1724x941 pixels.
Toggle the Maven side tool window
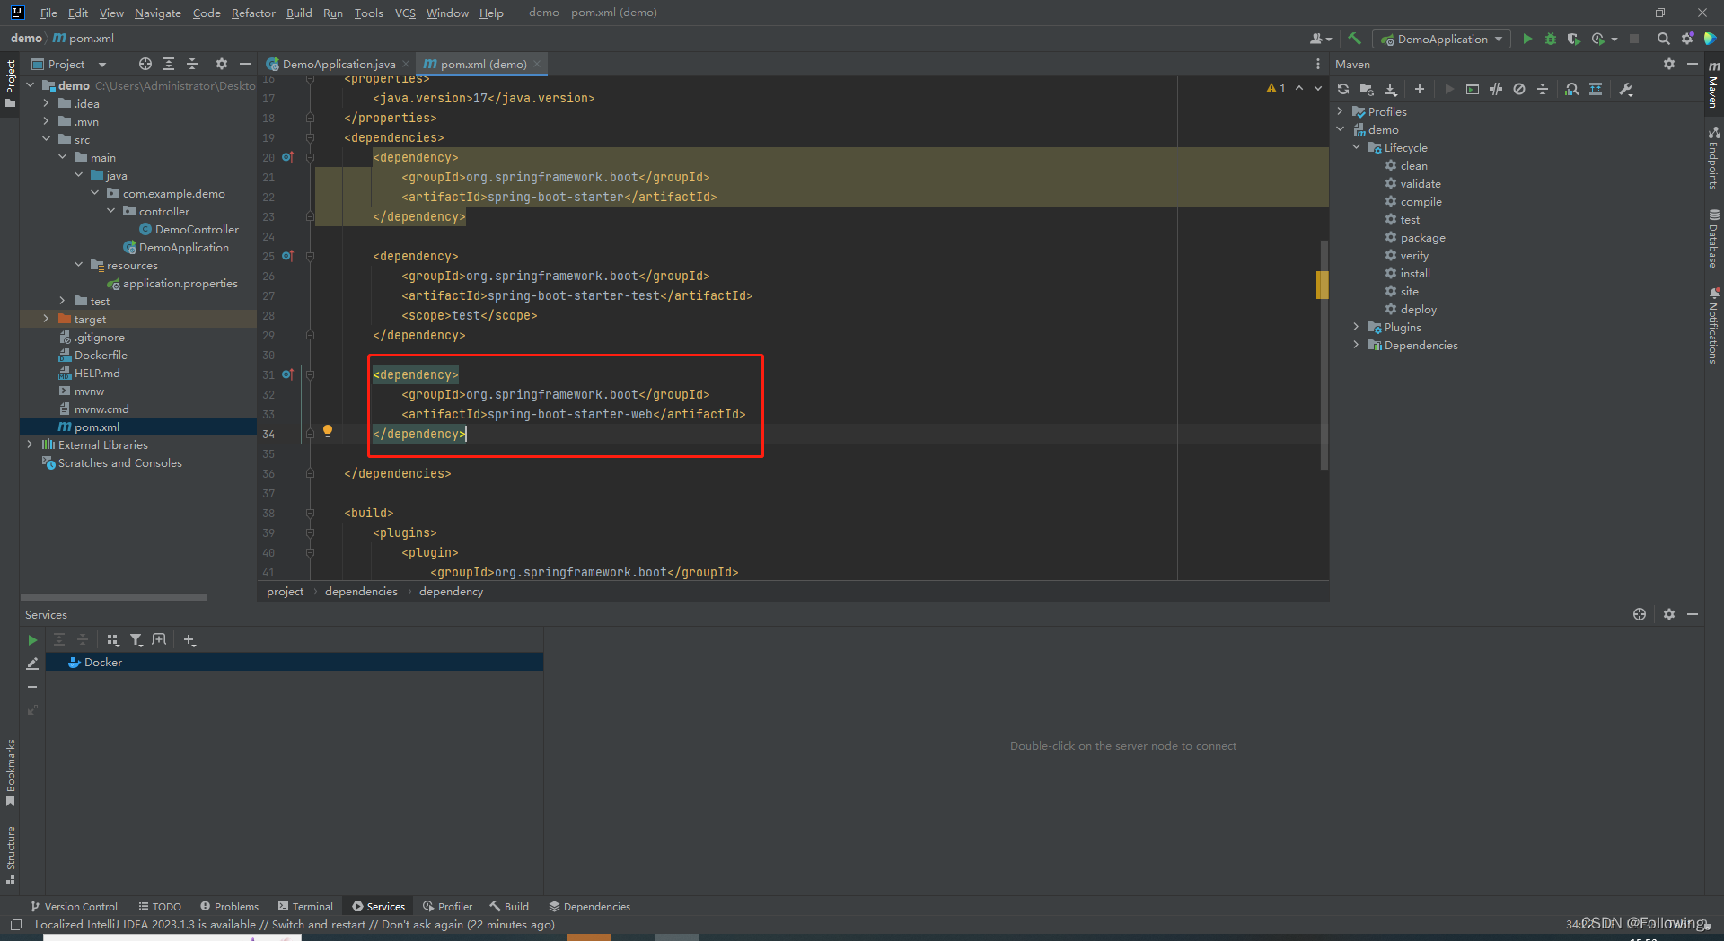(x=1713, y=84)
